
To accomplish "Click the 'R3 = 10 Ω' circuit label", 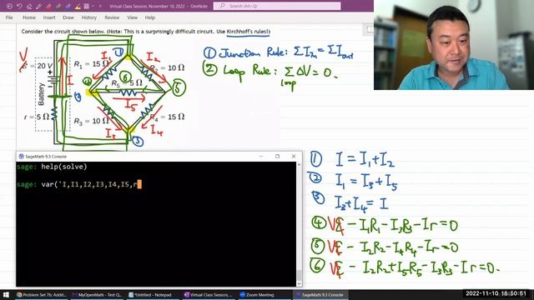I will [91, 121].
